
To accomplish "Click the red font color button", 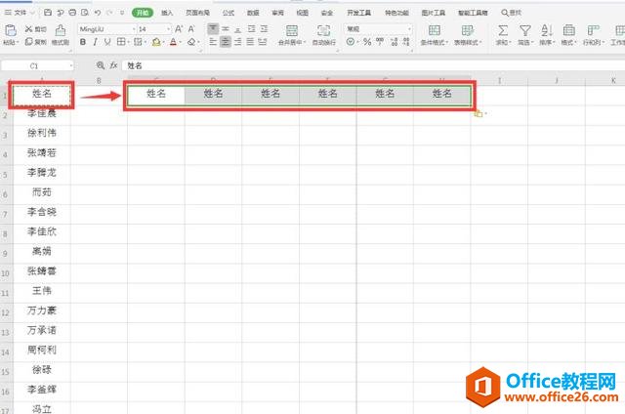I will tap(173, 43).
